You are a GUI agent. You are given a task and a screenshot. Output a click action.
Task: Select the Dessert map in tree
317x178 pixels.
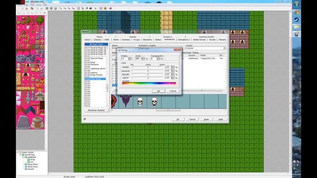pos(31,169)
